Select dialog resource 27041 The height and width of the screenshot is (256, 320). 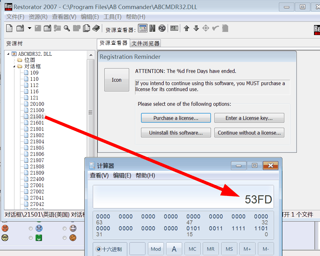[x=37, y=198]
